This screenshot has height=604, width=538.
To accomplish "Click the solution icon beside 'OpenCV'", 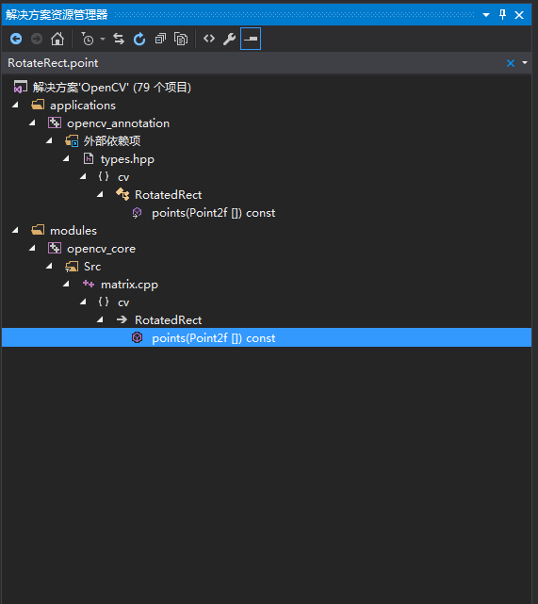I will tap(21, 87).
